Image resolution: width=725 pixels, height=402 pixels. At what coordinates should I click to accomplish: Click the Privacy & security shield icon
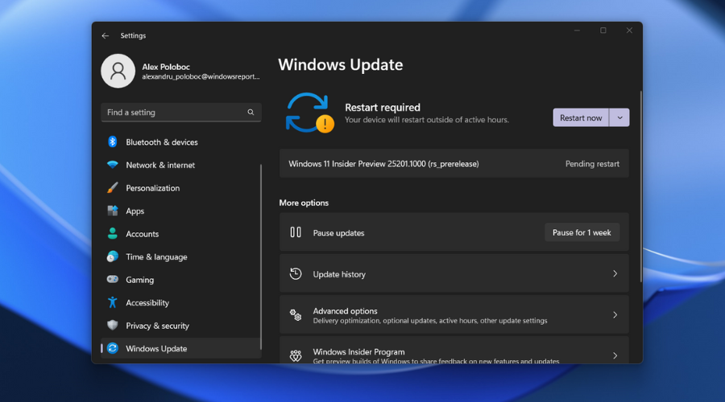(112, 325)
